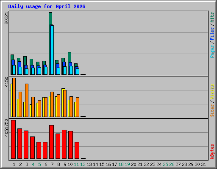The image size is (217, 169).
Task: Click the green hits bar for day 10
Action: pyautogui.click(x=70, y=57)
